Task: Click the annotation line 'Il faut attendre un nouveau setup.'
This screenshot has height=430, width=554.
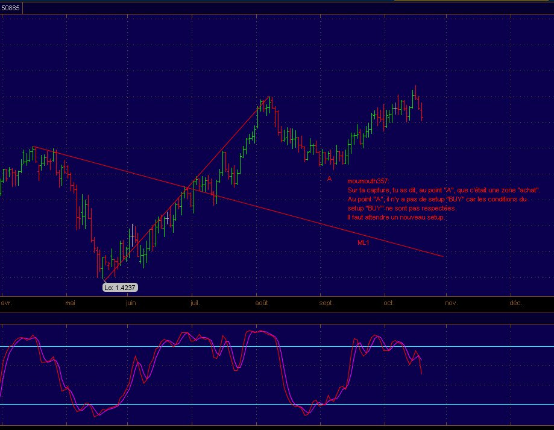Action: 396,217
